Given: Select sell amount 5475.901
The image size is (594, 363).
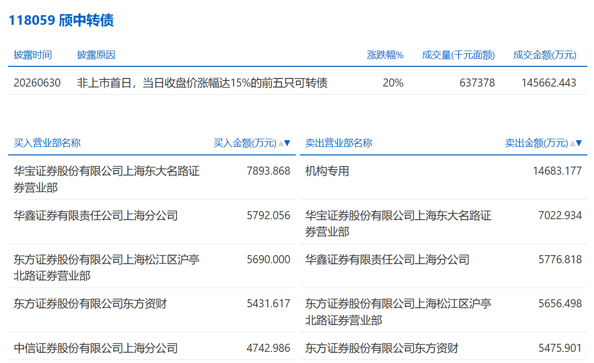Looking at the screenshot, I should click(560, 348).
